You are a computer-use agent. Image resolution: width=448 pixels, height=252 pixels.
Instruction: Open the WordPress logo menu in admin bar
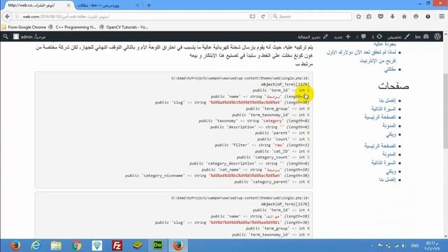point(437,37)
